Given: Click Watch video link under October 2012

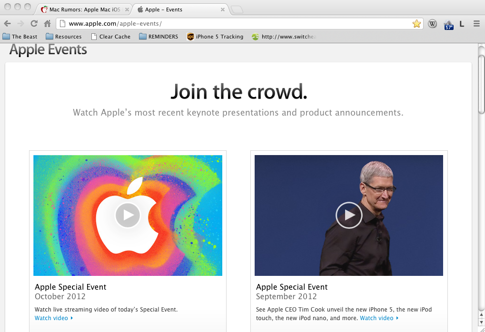Looking at the screenshot, I should tap(54, 318).
